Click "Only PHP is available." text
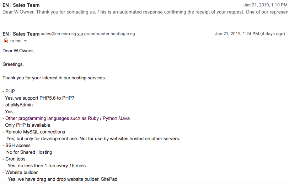Screen dimensions: 289x184 [x=28, y=125]
